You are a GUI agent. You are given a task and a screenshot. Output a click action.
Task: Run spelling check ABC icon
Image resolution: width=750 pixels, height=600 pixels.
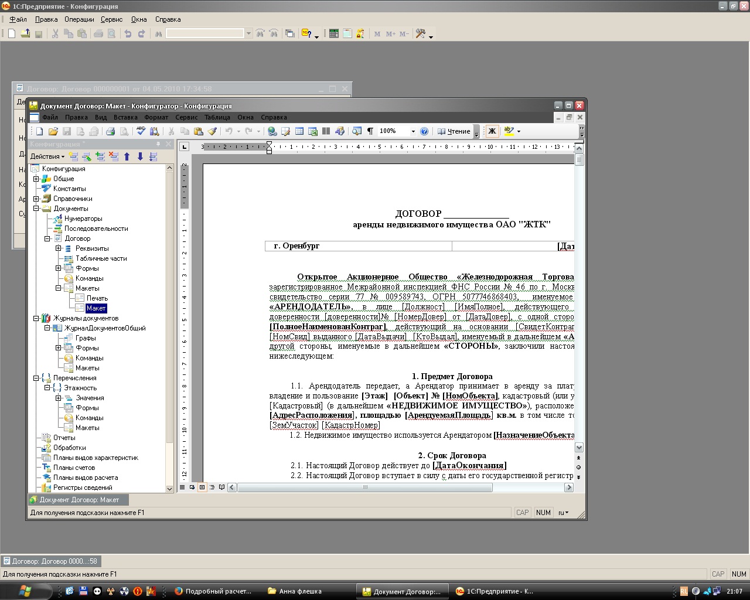pos(141,131)
